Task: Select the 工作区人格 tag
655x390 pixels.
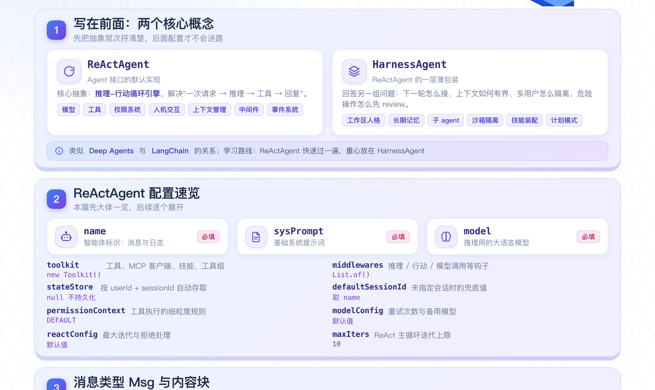Action: 364,120
